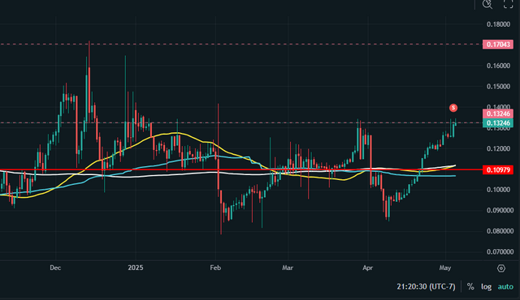Click the Mar label on time axis
Viewport: 520px width, 300px height.
coord(288,268)
